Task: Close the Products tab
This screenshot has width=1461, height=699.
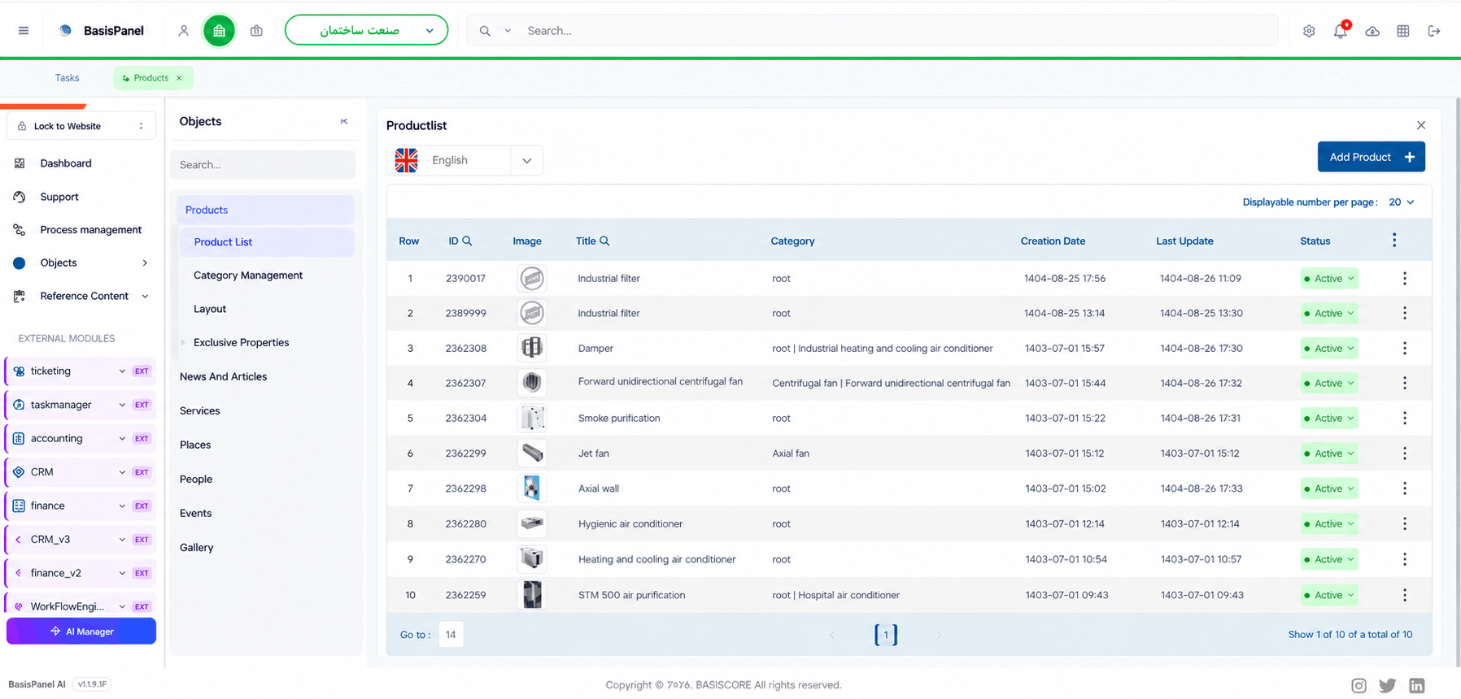Action: pos(179,78)
